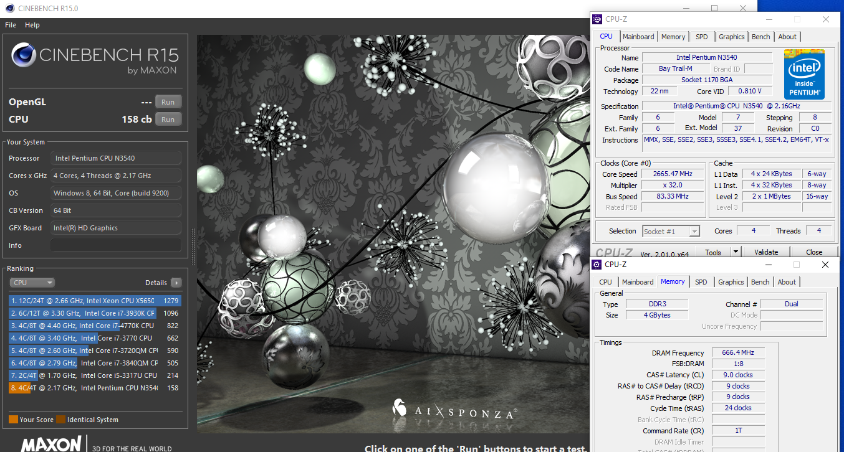Select ranking entry Intel Xeon CPU X5650
844x452 pixels.
tap(95, 301)
